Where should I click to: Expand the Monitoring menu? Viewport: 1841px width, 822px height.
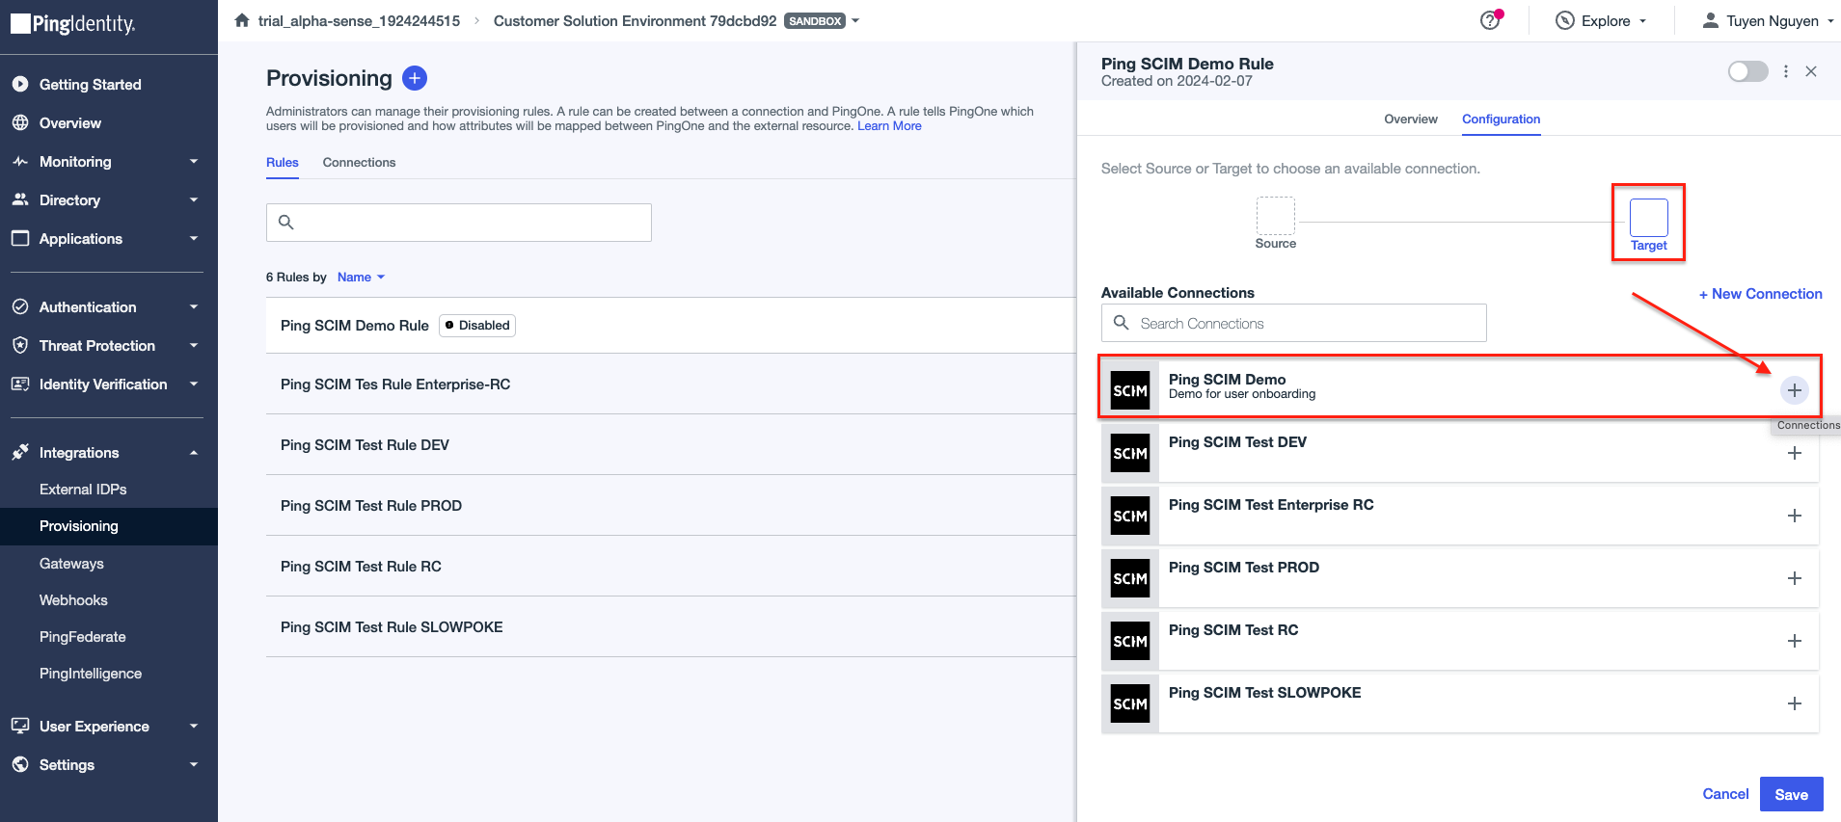click(194, 161)
